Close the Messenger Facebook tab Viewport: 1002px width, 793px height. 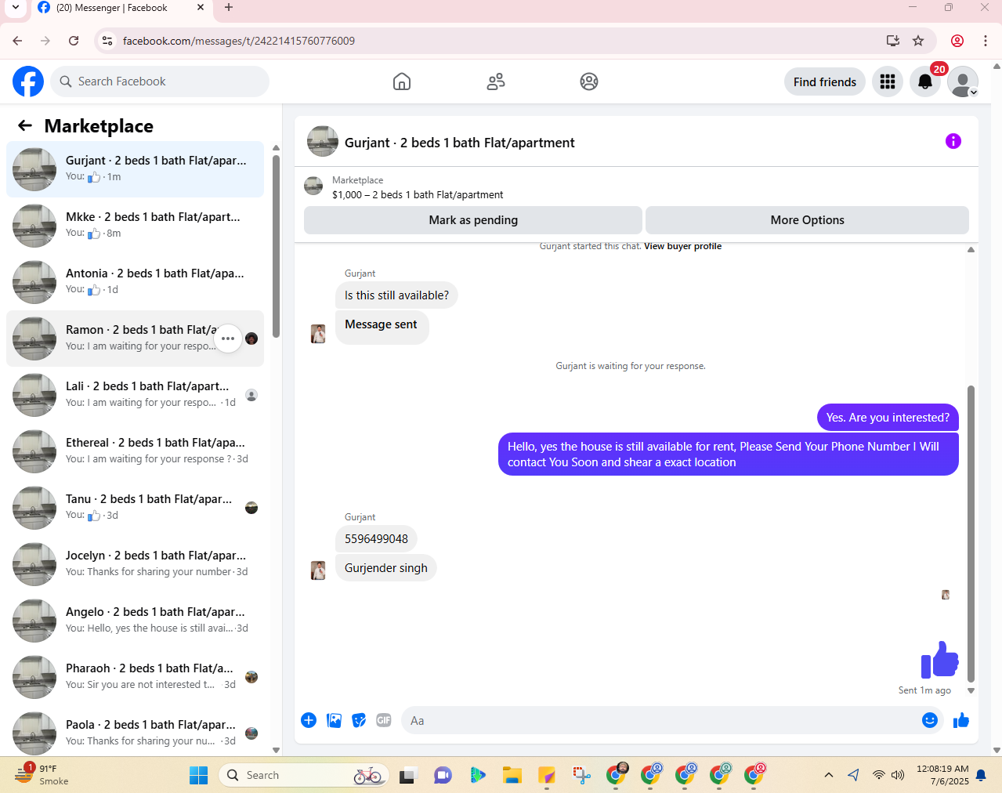(x=201, y=8)
